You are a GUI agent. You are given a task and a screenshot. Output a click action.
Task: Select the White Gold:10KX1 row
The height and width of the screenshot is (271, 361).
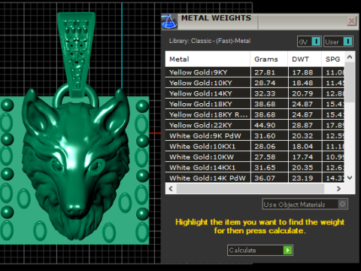tap(255, 146)
